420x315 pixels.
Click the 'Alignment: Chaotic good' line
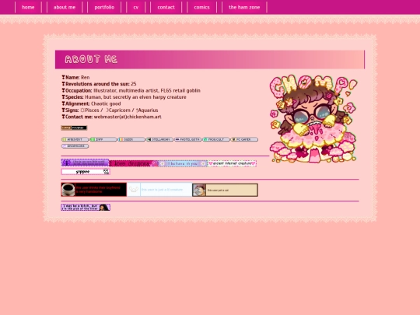click(x=91, y=103)
